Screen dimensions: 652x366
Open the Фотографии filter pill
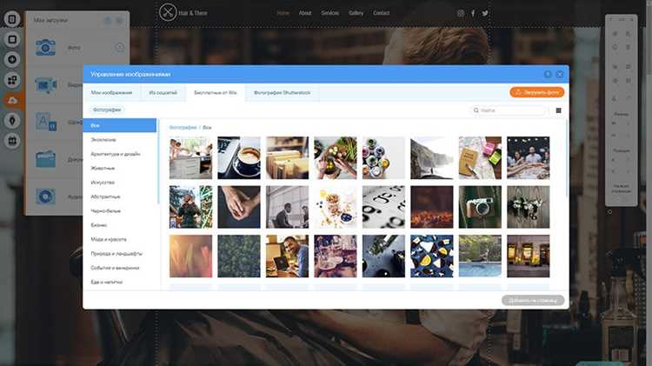tap(107, 110)
